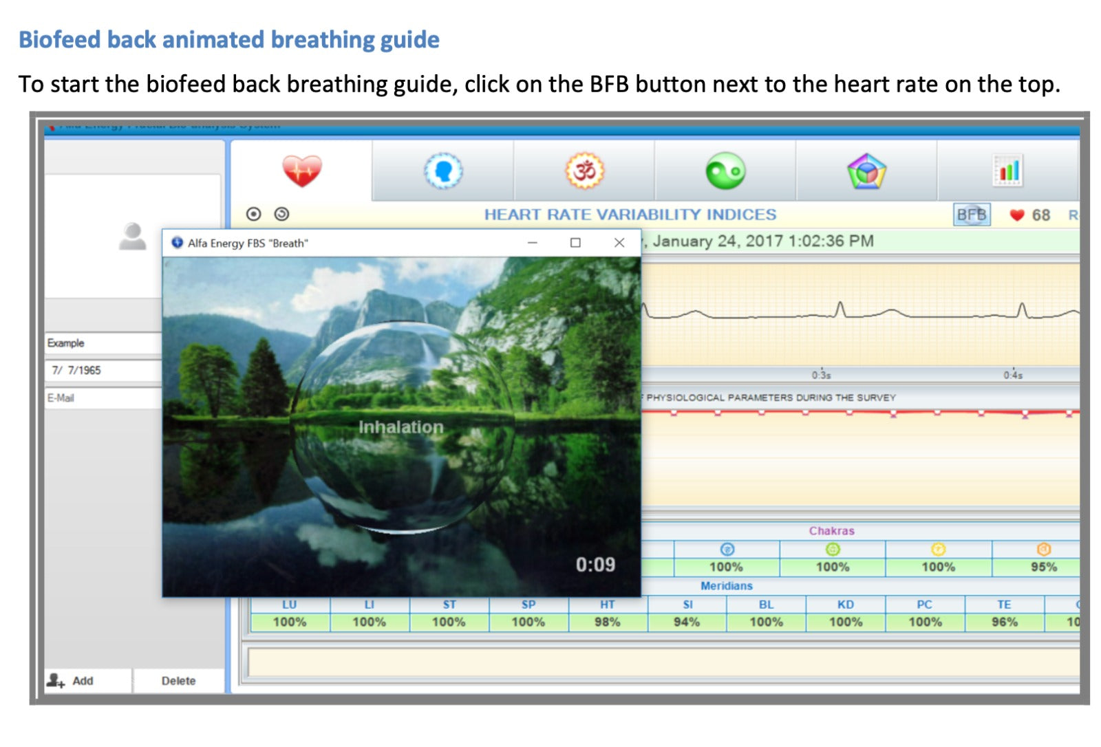Click the spiral icon beside record
The image size is (1101, 747).
click(x=281, y=215)
